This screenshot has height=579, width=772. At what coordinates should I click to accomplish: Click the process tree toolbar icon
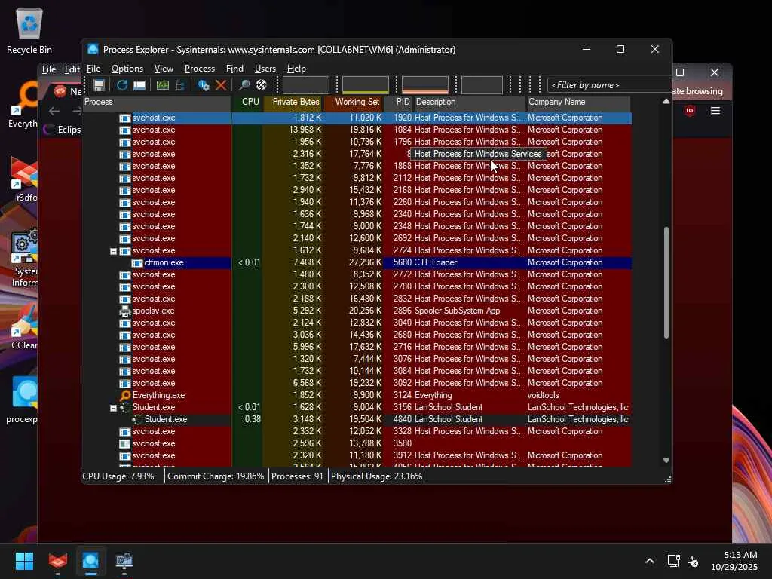179,85
